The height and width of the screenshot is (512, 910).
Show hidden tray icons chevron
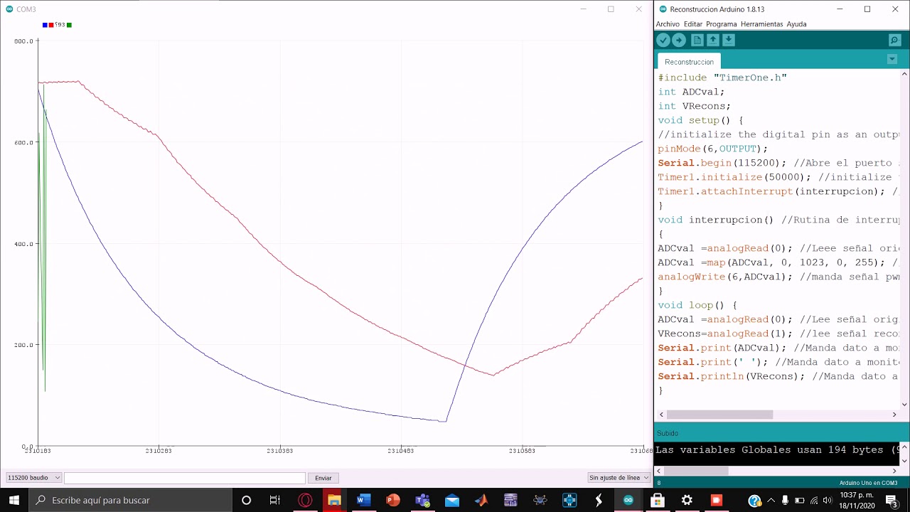click(x=771, y=501)
